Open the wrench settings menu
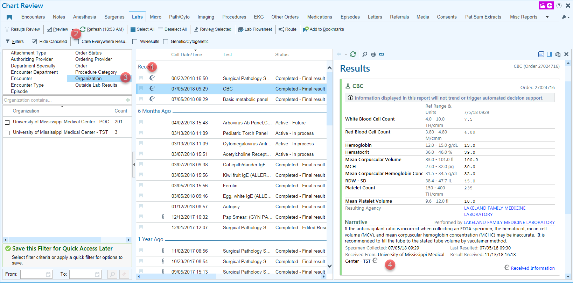Image resolution: width=573 pixels, height=283 pixels. (x=565, y=17)
